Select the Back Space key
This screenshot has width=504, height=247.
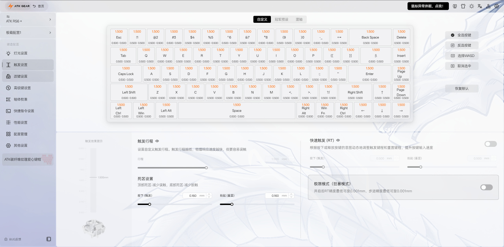point(370,37)
